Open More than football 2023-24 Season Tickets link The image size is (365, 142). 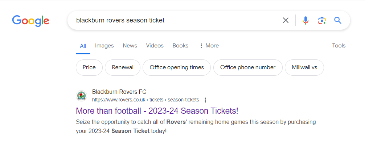(x=157, y=111)
